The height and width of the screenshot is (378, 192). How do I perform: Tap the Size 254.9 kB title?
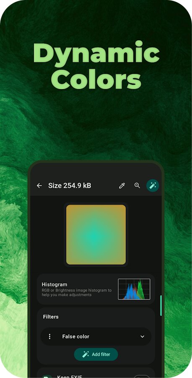click(x=70, y=186)
